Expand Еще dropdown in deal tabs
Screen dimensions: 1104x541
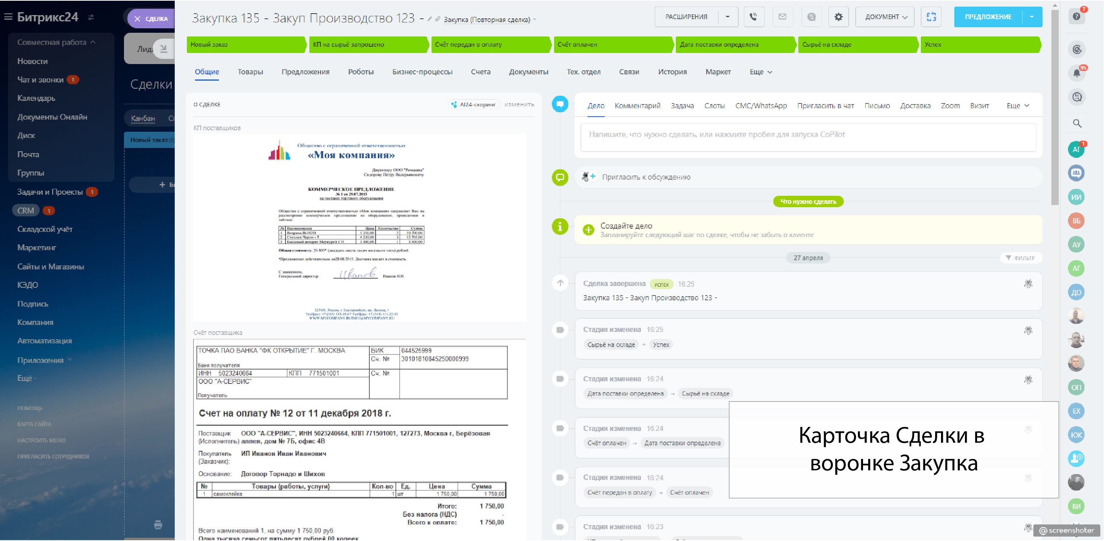[760, 72]
